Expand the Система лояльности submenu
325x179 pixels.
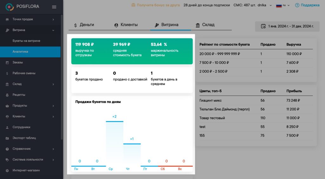pyautogui.click(x=53, y=160)
